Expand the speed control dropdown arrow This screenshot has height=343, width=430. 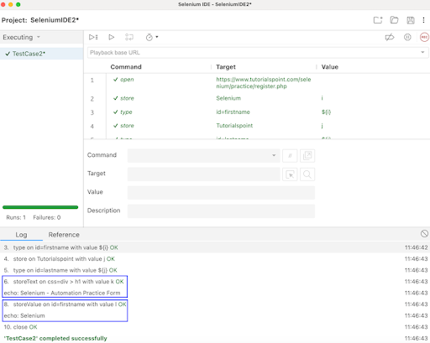157,37
